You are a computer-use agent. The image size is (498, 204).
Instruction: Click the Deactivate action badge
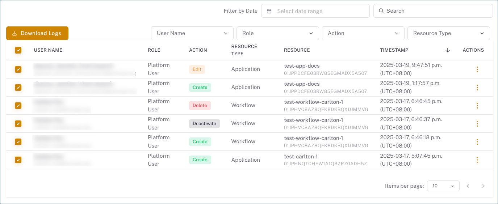click(x=204, y=124)
